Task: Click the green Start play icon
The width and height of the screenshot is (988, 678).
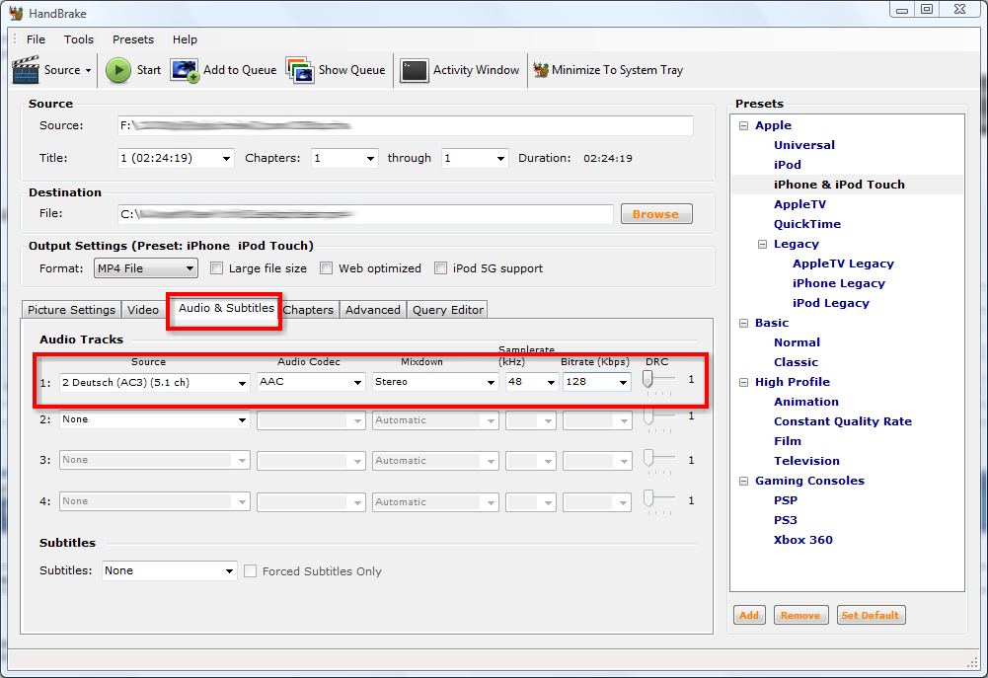Action: pos(117,70)
